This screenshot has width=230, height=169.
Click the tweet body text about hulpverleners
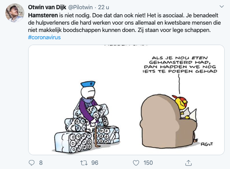[124, 23]
